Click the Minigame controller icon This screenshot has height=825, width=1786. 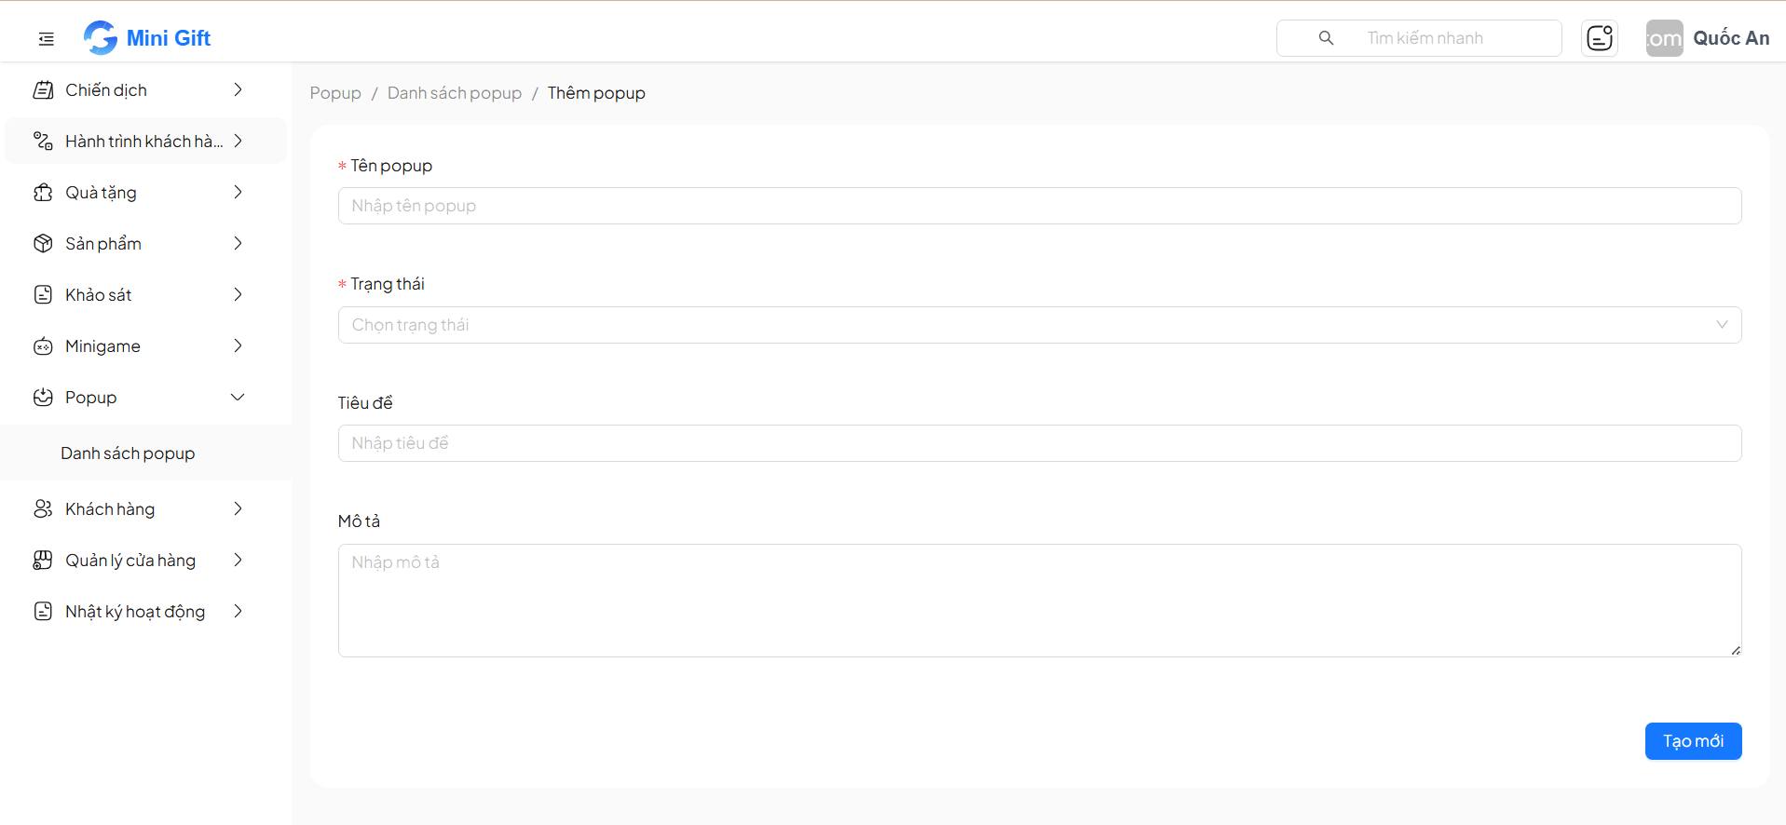pos(43,346)
